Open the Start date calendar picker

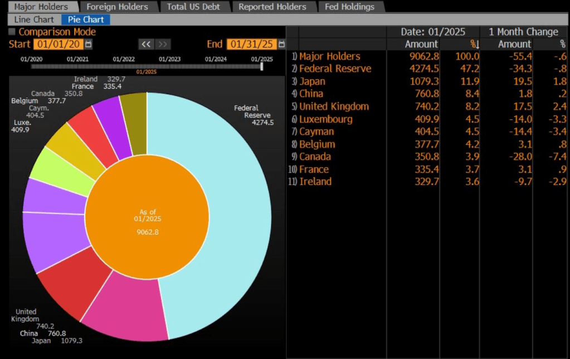[89, 44]
